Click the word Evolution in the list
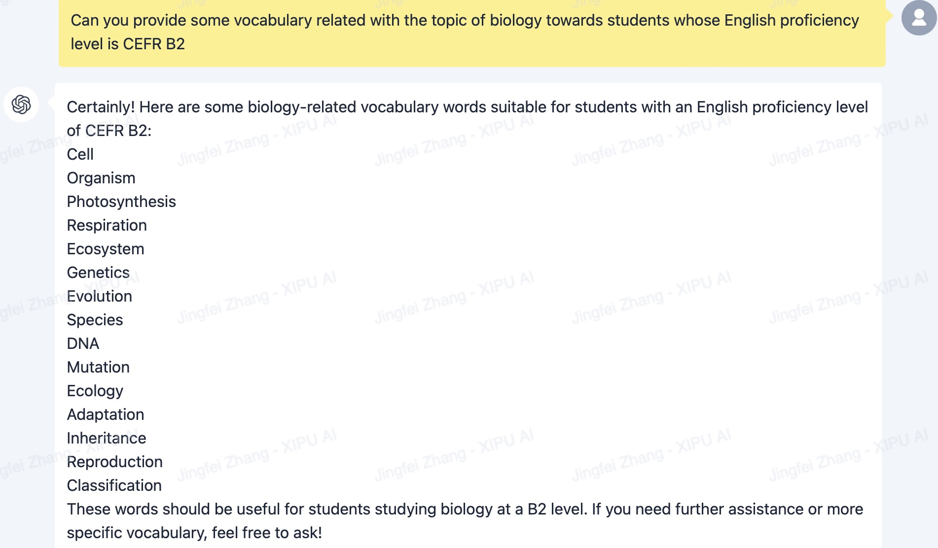The image size is (938, 548). 100,296
